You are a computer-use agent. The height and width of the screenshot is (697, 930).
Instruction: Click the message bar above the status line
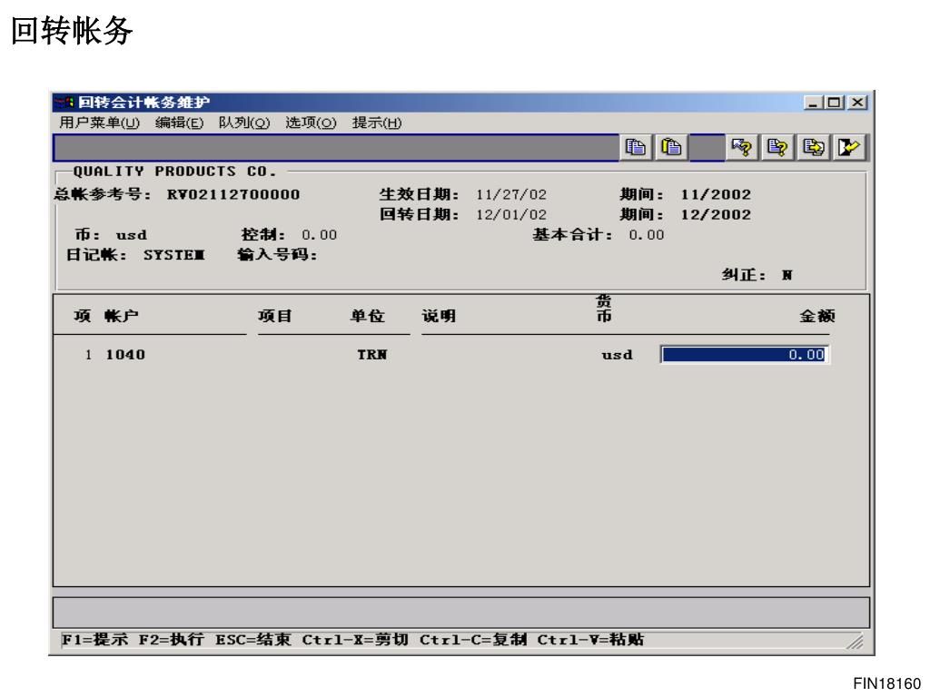pos(461,613)
